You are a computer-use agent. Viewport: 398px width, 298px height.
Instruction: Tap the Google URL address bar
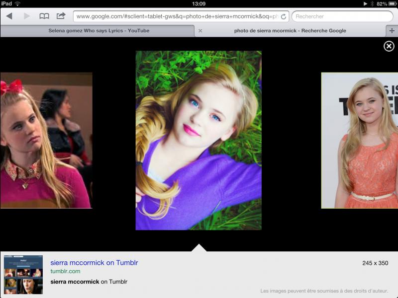[x=177, y=16]
